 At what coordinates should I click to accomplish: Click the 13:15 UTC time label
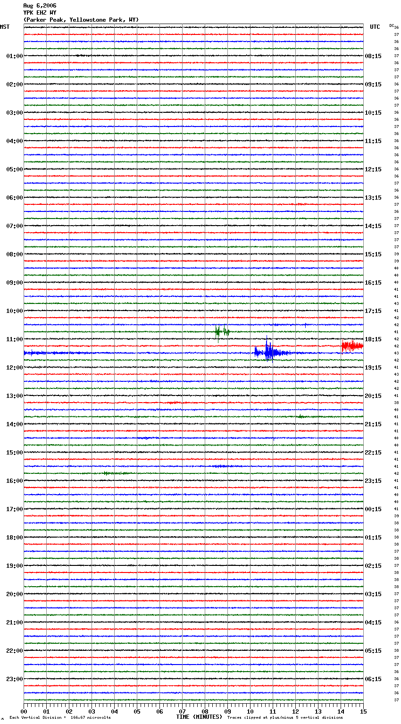click(373, 198)
